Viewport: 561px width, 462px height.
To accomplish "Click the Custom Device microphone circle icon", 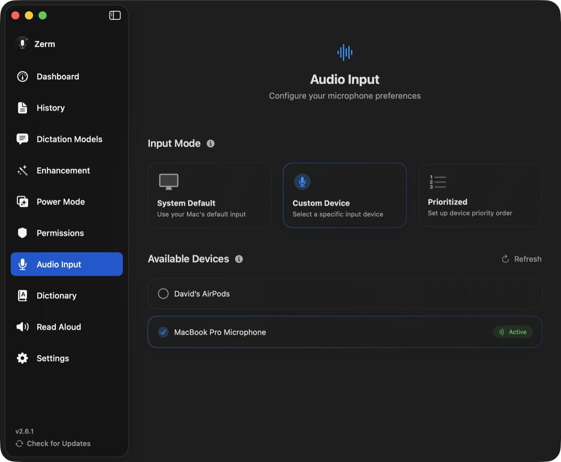I will [x=302, y=182].
